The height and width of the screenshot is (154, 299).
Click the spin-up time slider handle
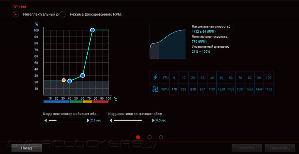[x=52, y=120]
